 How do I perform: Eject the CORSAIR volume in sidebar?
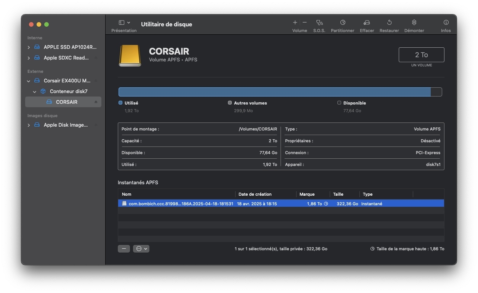pos(96,102)
